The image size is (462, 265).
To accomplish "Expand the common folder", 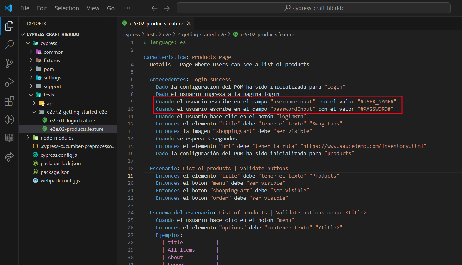I will coord(31,52).
